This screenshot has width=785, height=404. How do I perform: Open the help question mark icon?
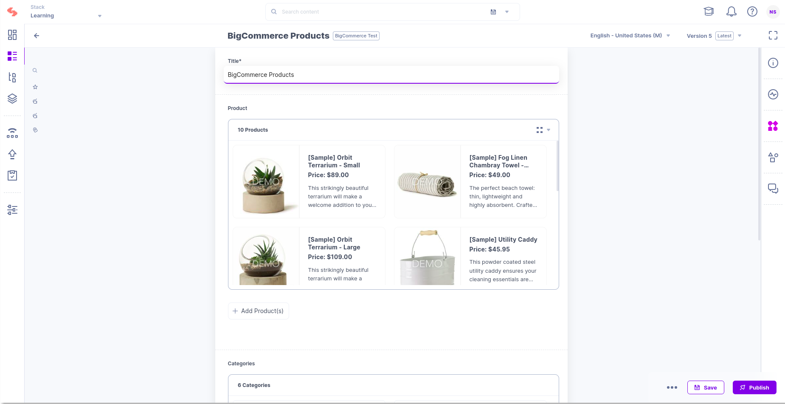coord(752,11)
